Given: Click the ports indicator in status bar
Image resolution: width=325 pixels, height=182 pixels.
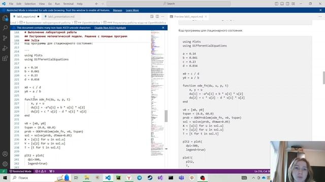Looking at the screenshot, I should 52,171.
